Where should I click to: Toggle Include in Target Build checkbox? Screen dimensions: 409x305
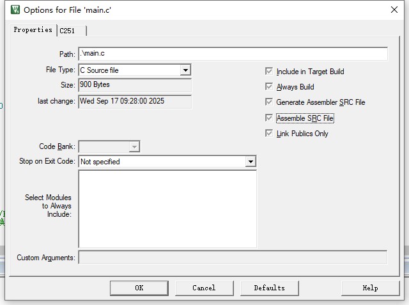(x=269, y=72)
